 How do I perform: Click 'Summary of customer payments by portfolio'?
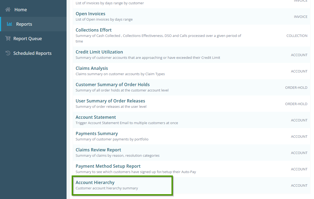pyautogui.click(x=112, y=139)
